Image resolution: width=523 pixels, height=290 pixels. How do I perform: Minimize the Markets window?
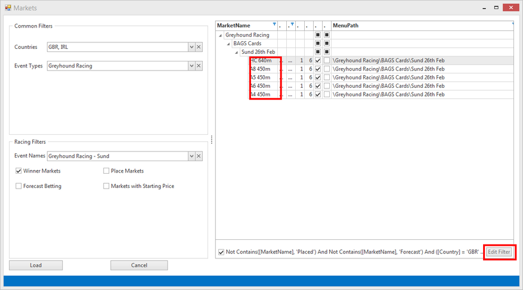[484, 8]
